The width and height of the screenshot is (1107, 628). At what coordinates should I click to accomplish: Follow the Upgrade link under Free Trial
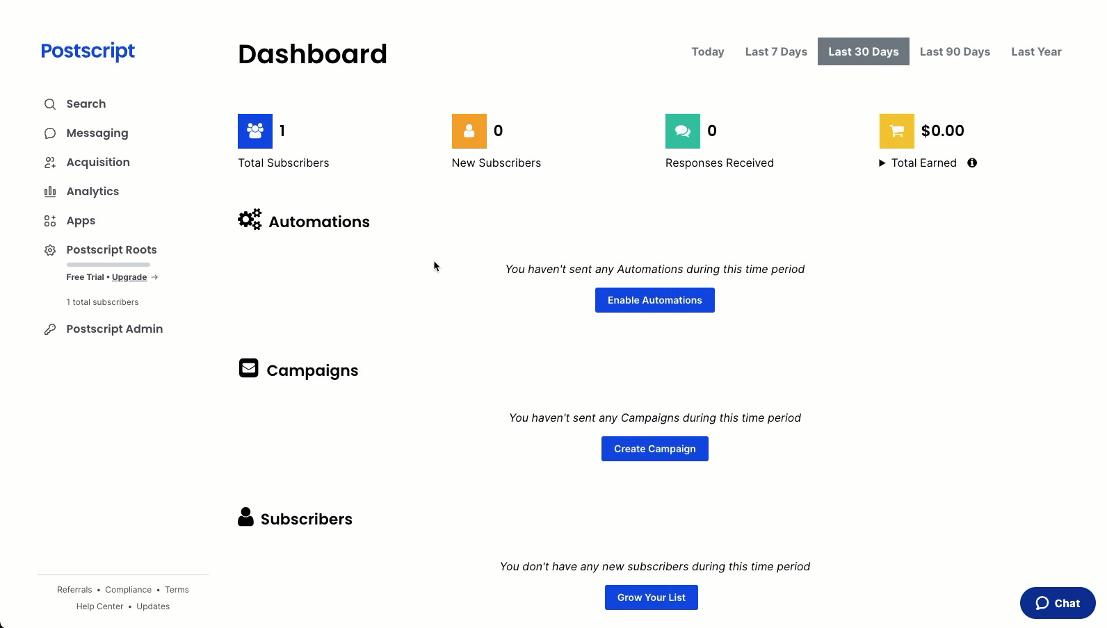coord(129,277)
